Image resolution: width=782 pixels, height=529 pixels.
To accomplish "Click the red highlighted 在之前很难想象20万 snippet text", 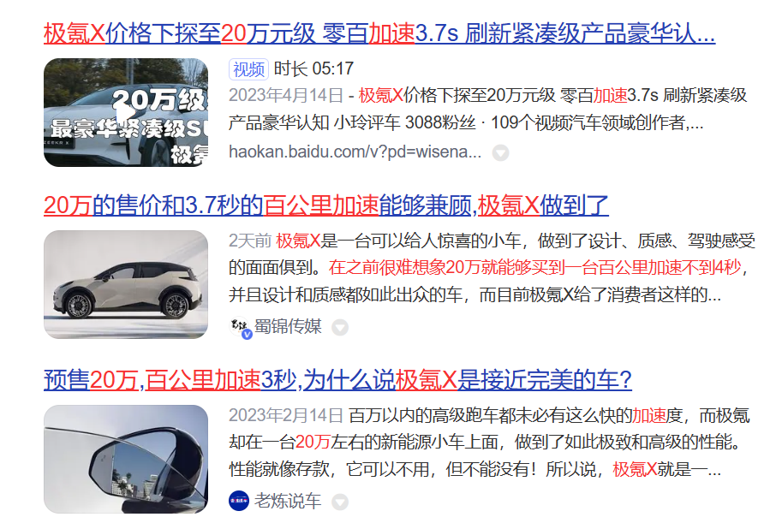I will pyautogui.click(x=534, y=268).
